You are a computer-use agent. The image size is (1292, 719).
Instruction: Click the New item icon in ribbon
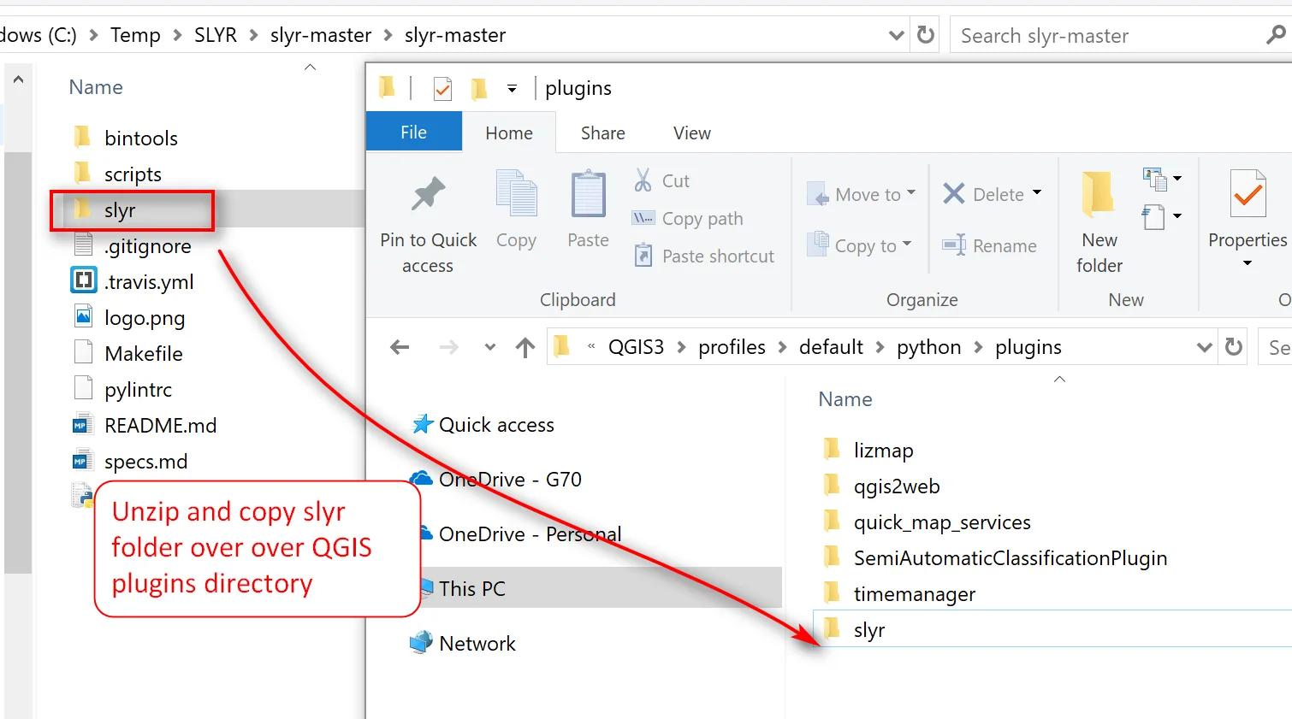tap(1155, 180)
